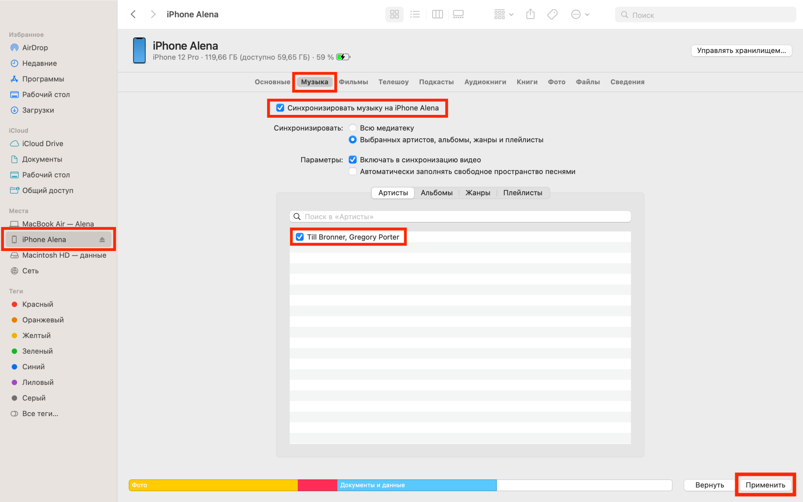Click the Edit Tags toolbar icon
The width and height of the screenshot is (803, 502).
click(x=552, y=15)
